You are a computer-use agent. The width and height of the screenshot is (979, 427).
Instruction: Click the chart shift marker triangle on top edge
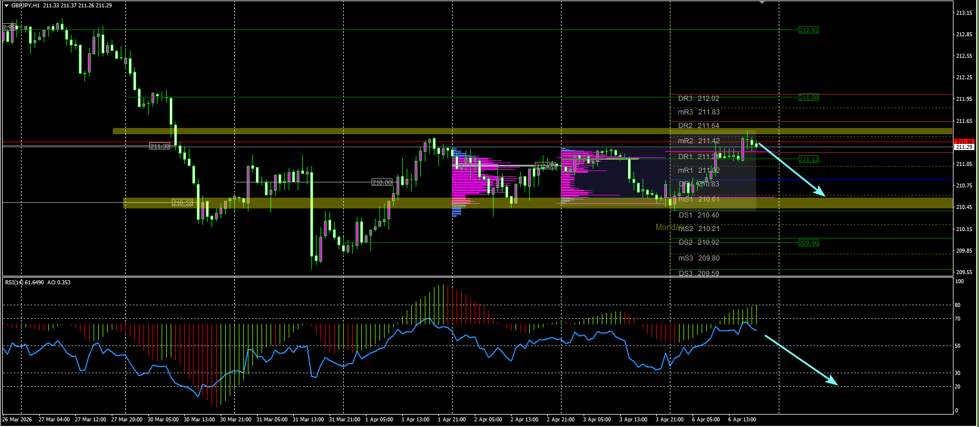(762, 3)
